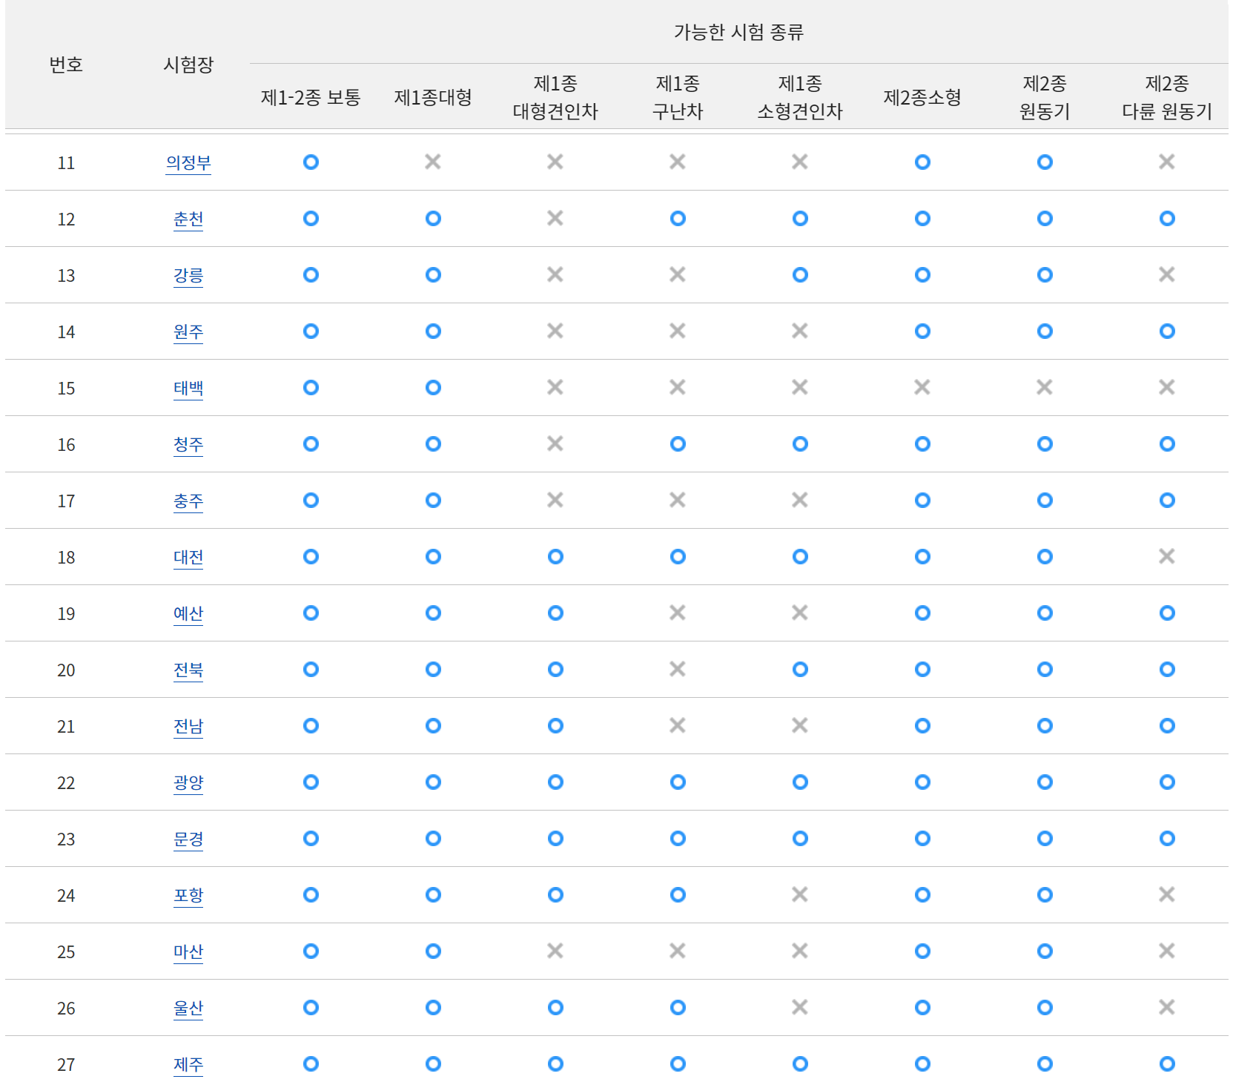Click the 제1종 구난차 O icon for 포항
1233x1082 pixels.
(x=677, y=895)
